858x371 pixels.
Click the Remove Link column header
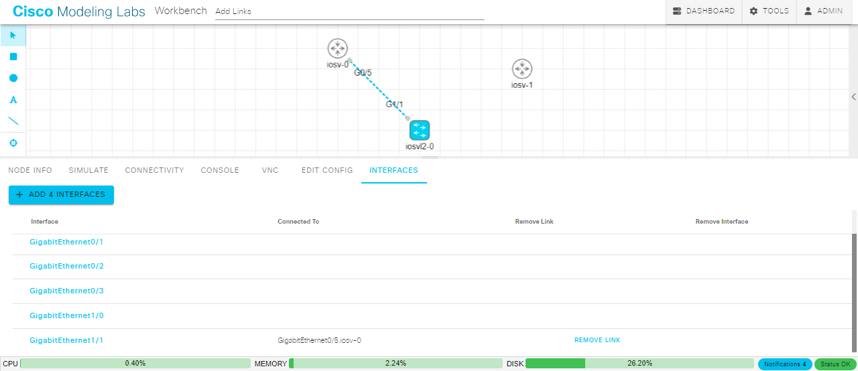point(534,222)
